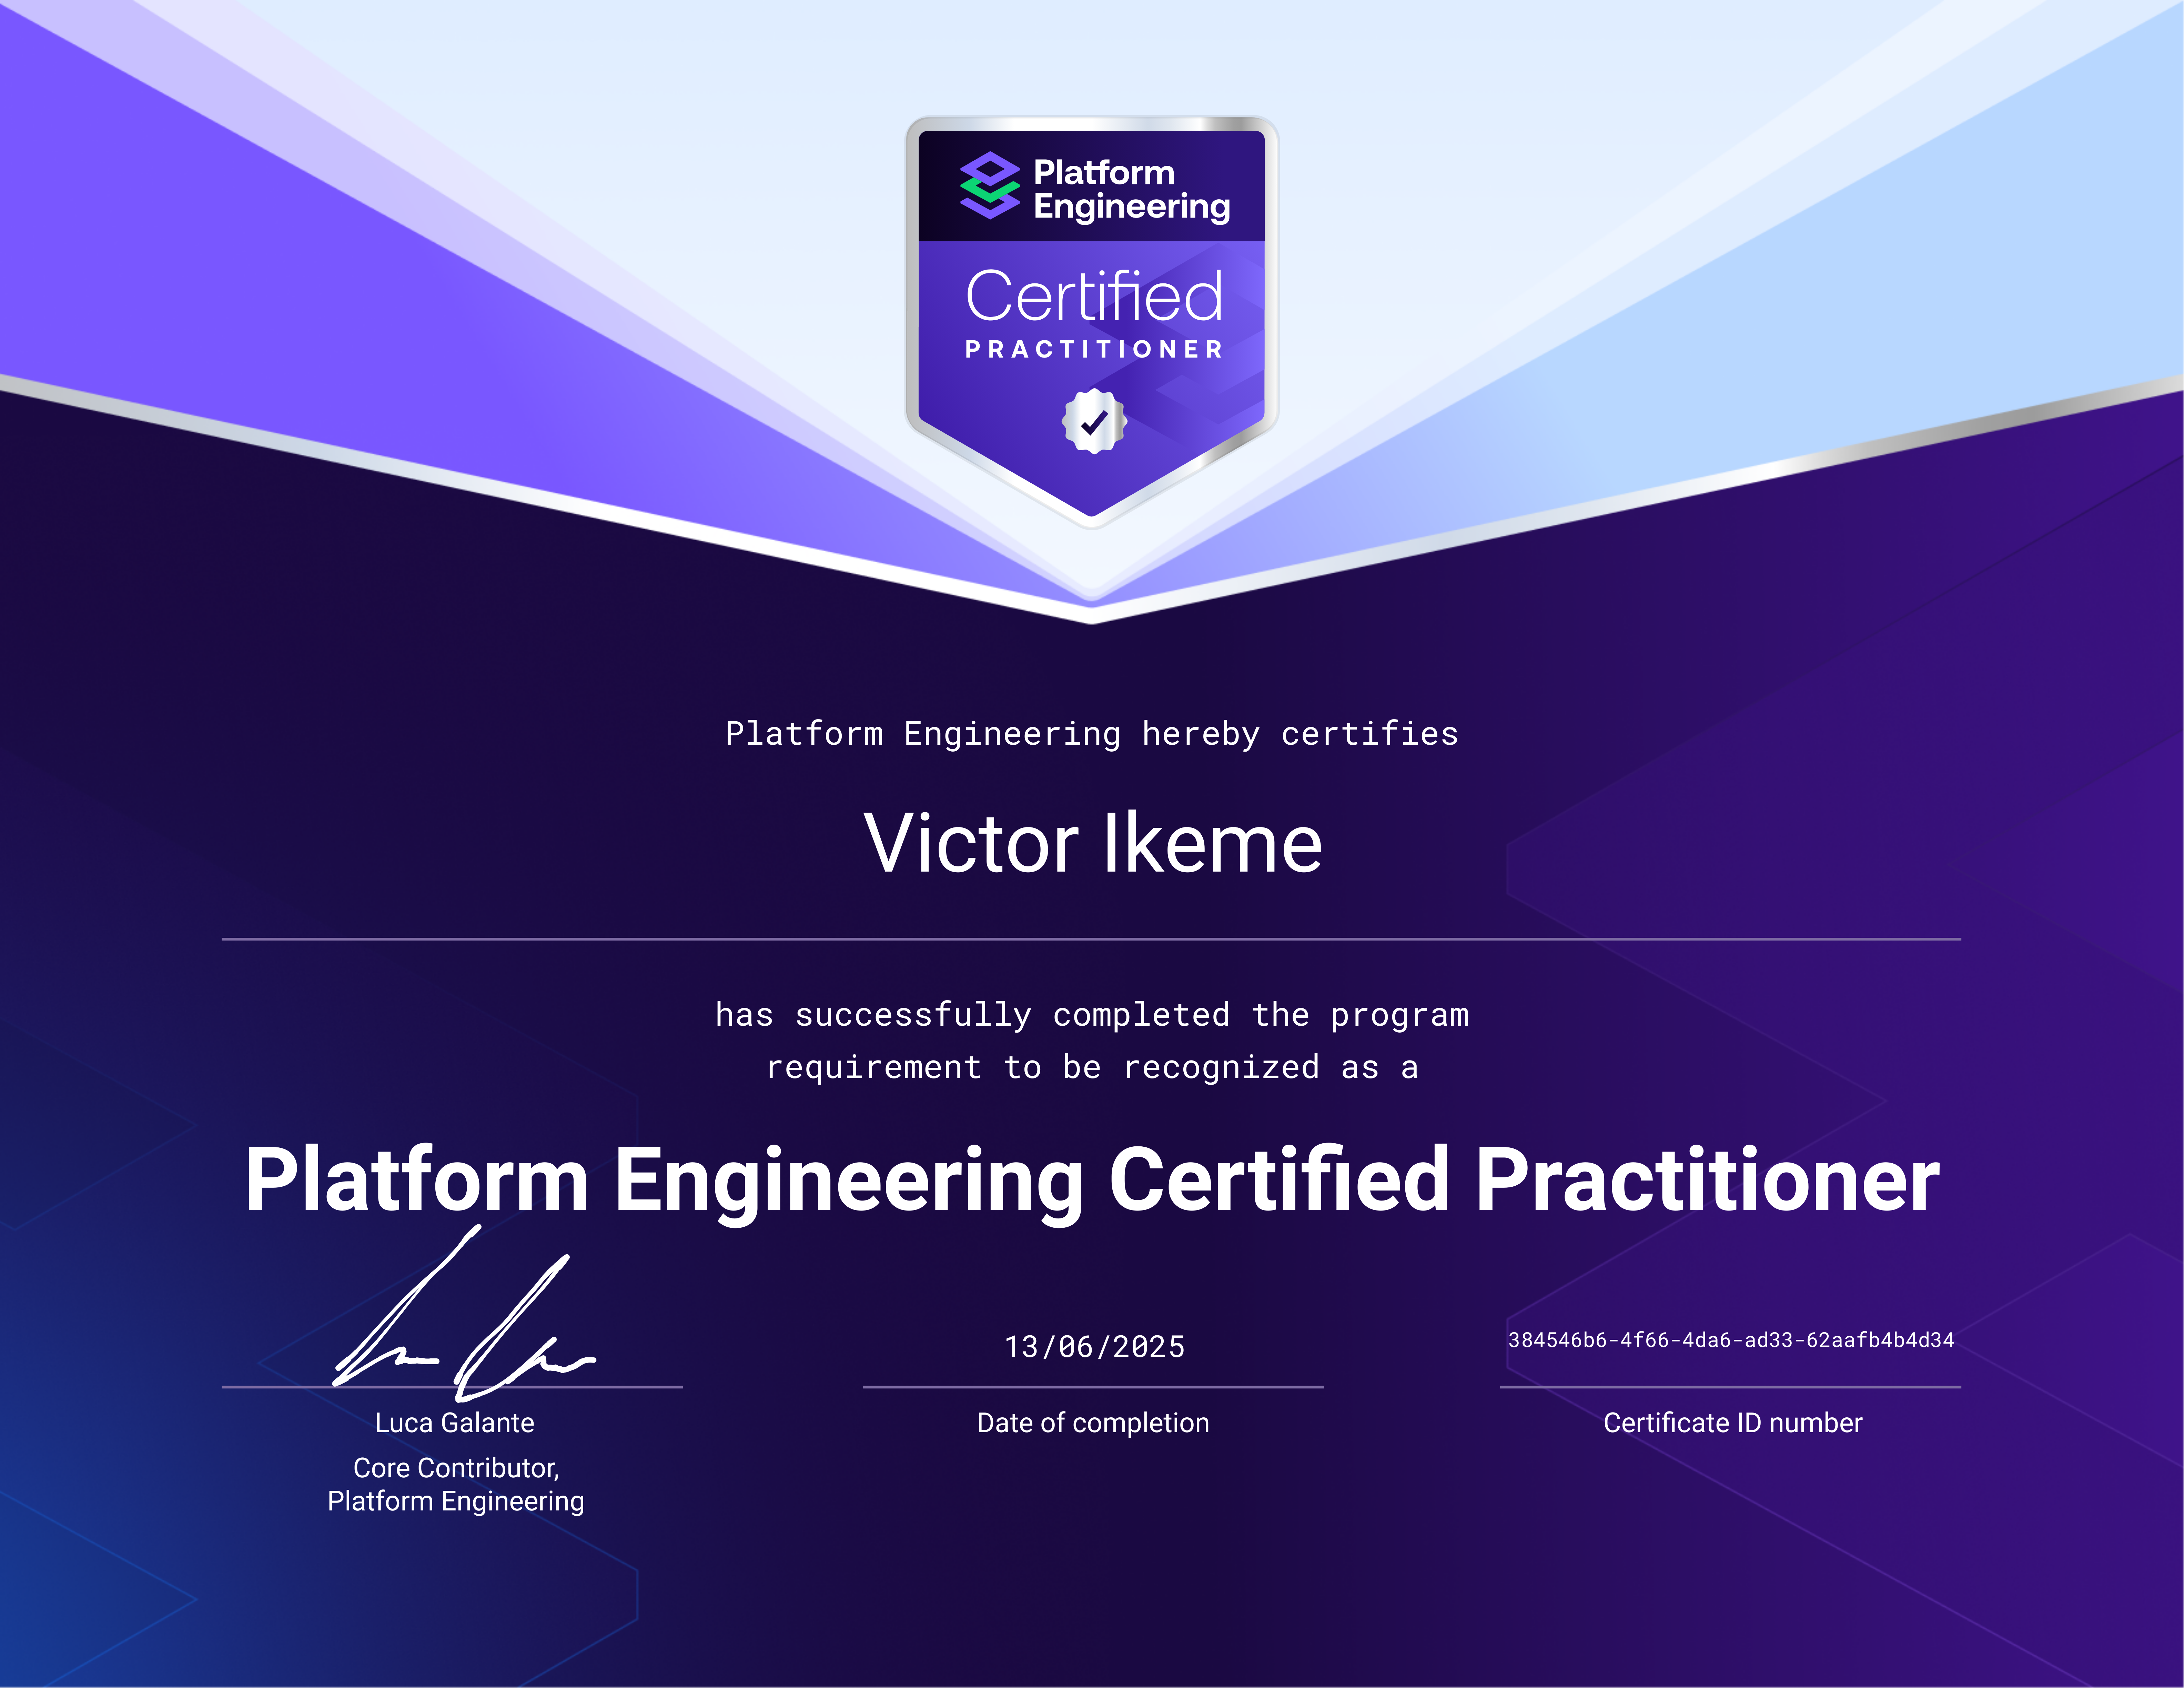Click 'Platform Engineering' under Core Contributor
Screen dimensions: 2184x1688
pyautogui.click(x=456, y=1502)
